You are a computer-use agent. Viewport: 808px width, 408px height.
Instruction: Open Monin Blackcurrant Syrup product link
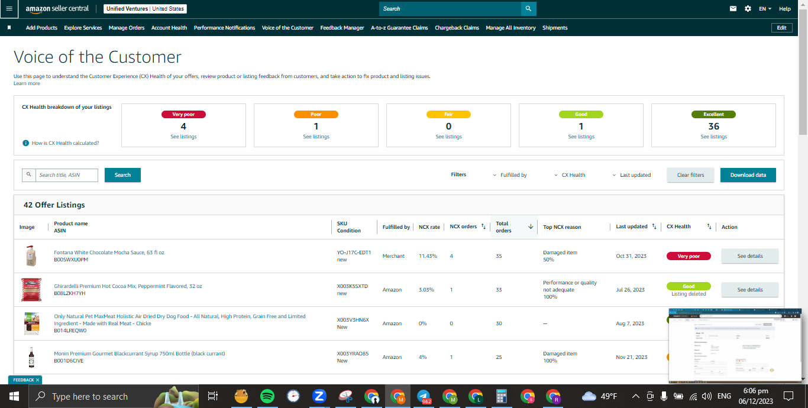tap(140, 354)
